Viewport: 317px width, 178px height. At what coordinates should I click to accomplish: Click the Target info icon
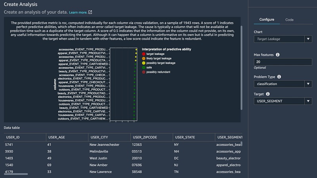pyautogui.click(x=268, y=94)
